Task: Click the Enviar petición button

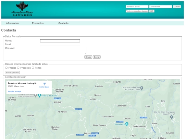Action: point(12,72)
